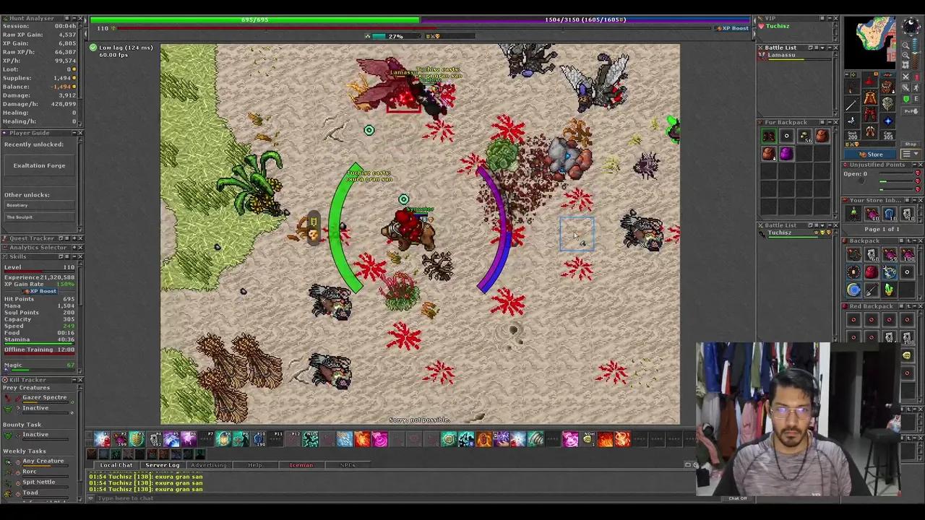Open The Soulpit under Other unlocks
Image resolution: width=925 pixels, height=520 pixels.
[39, 217]
